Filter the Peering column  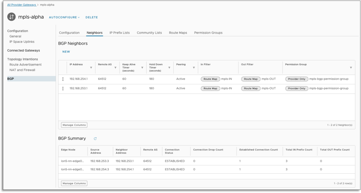194,67
